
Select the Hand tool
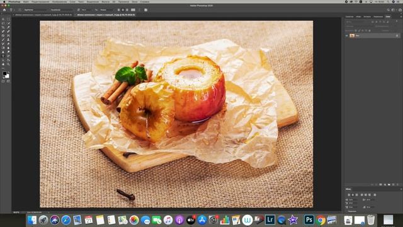click(3, 64)
